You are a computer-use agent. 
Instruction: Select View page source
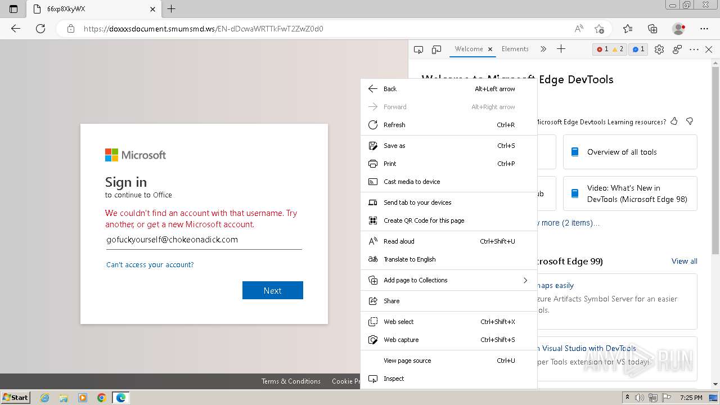(449, 361)
